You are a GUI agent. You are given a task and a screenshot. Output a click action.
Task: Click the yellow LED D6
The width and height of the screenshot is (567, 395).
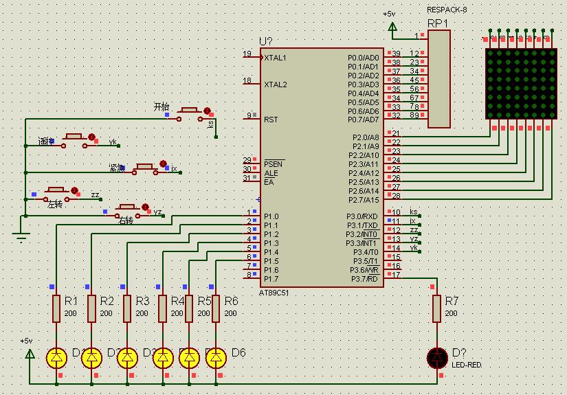(216, 357)
